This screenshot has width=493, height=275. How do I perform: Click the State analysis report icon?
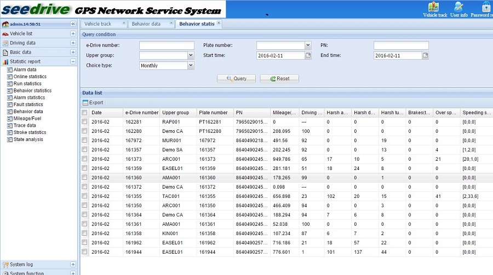coord(9,139)
